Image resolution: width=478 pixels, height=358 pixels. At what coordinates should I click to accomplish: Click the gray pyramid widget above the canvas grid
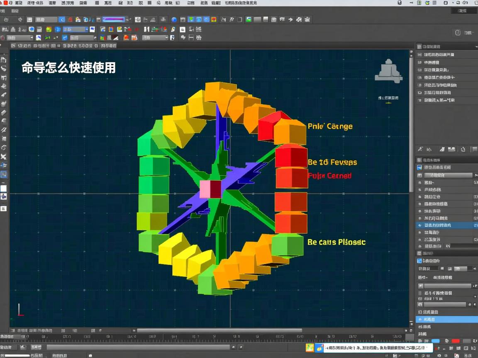click(x=388, y=70)
